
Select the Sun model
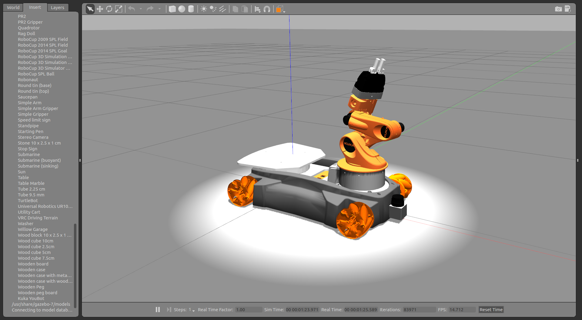point(22,172)
